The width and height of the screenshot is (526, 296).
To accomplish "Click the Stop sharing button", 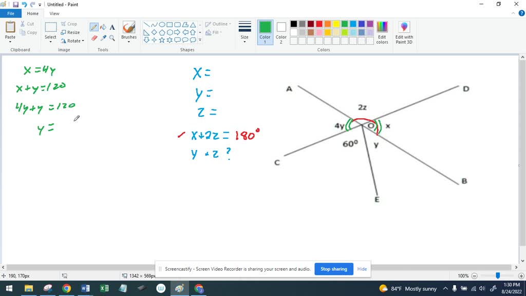I will click(x=334, y=269).
